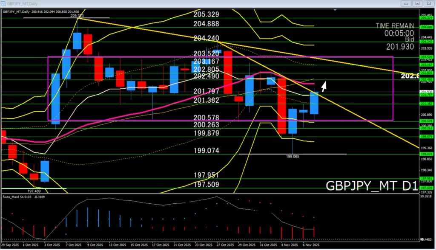436x250 pixels.
Task: Click the white upward arrow on the chart
Action: (324, 87)
